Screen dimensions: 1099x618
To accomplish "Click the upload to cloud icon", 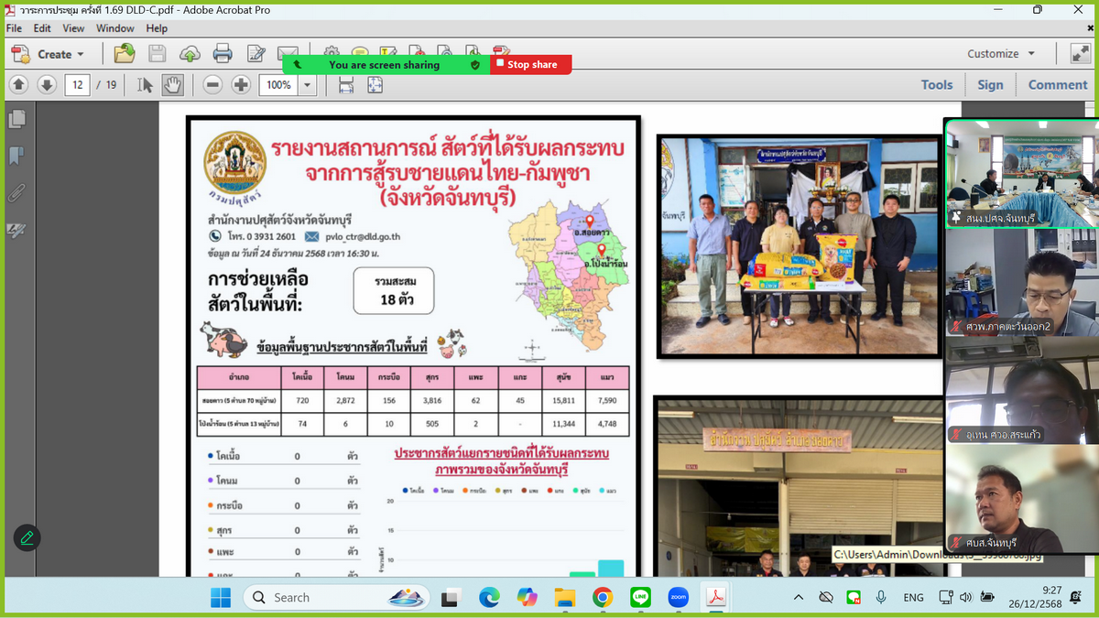I will point(190,54).
